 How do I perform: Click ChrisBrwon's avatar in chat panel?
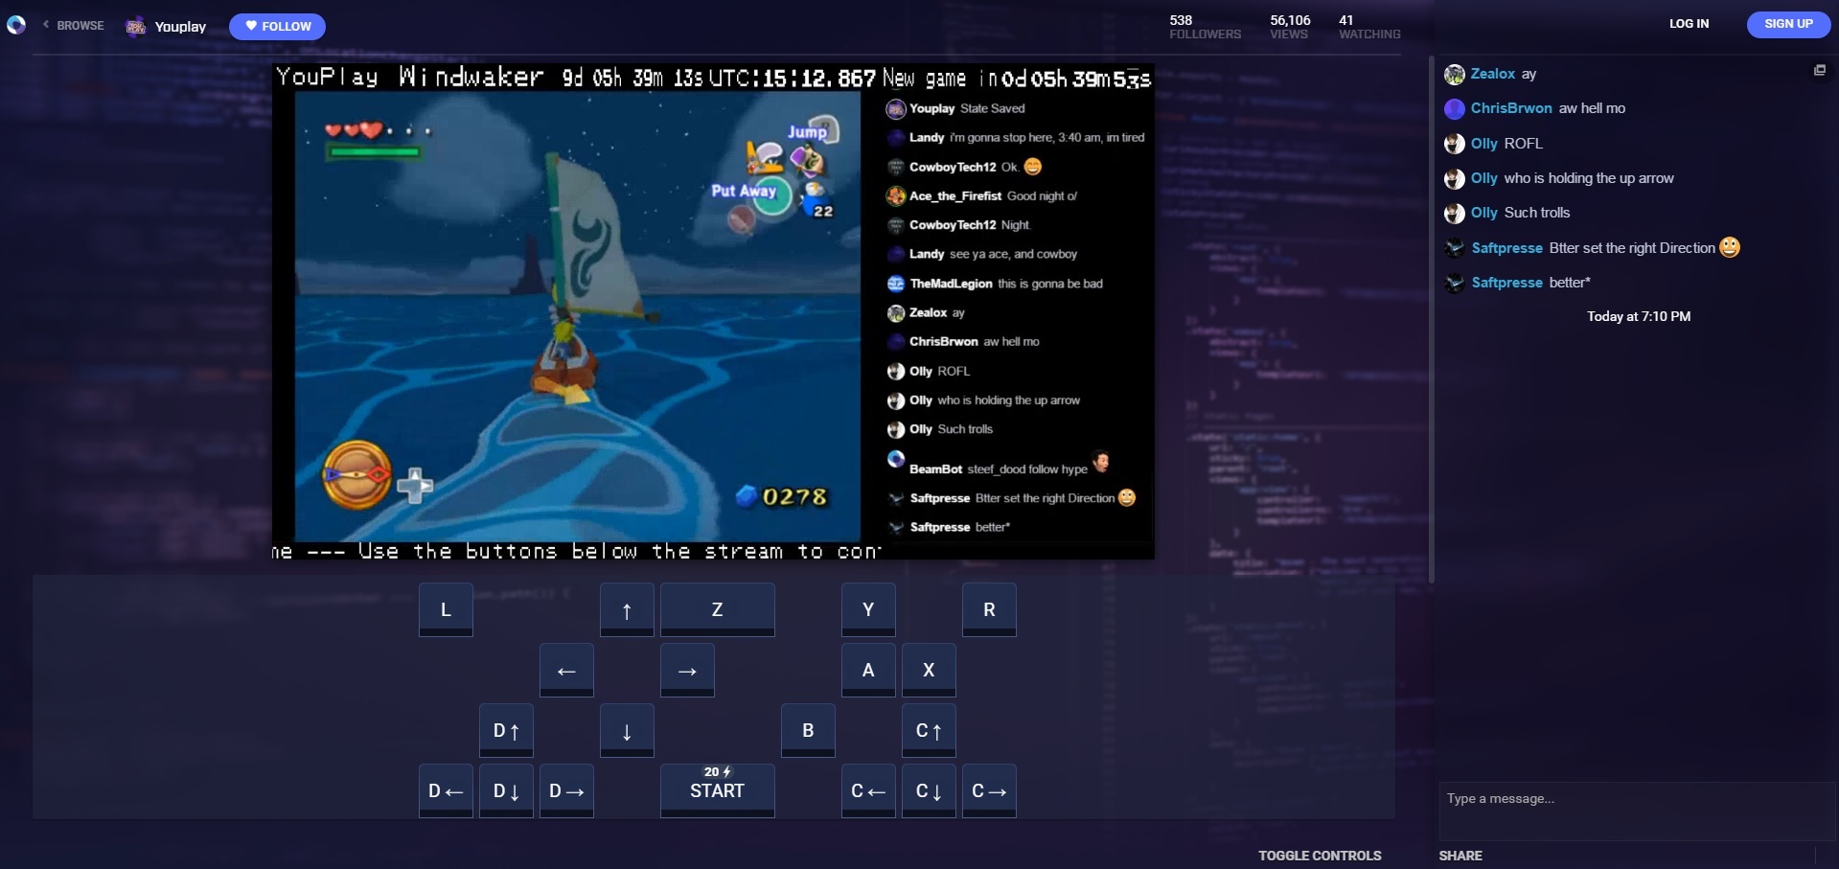point(1454,109)
